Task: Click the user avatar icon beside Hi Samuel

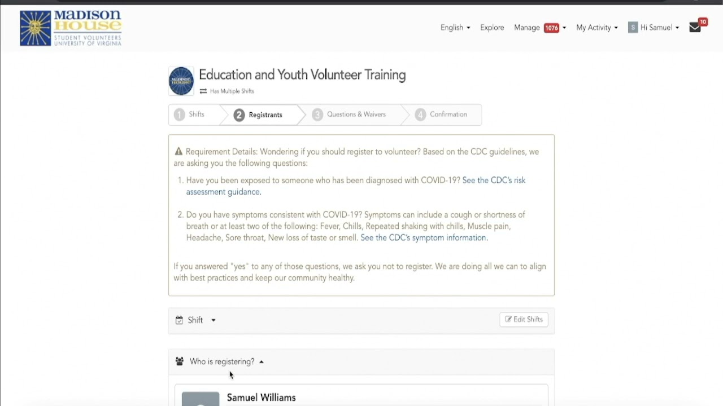Action: (x=633, y=28)
